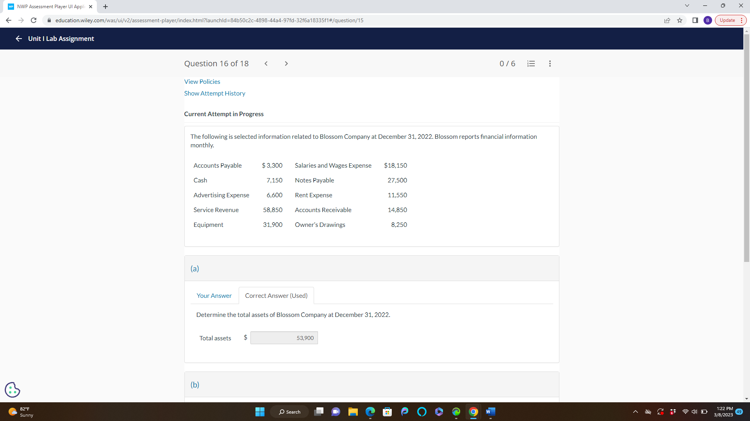Click the back arrow beside Unit I Lab Assignment
This screenshot has width=750, height=421.
pos(18,39)
